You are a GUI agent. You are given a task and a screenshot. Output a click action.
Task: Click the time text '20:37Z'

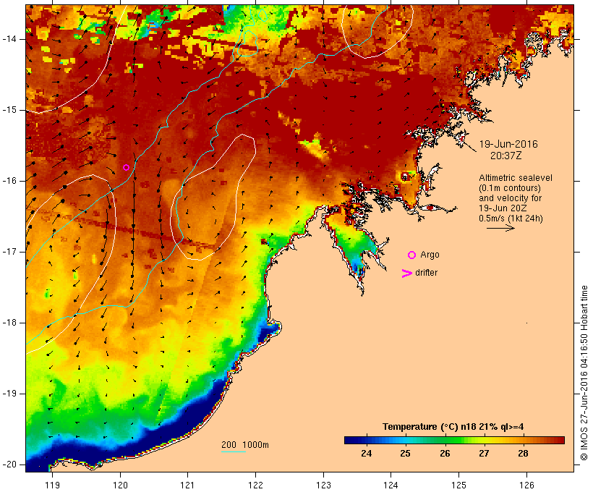[x=506, y=156]
